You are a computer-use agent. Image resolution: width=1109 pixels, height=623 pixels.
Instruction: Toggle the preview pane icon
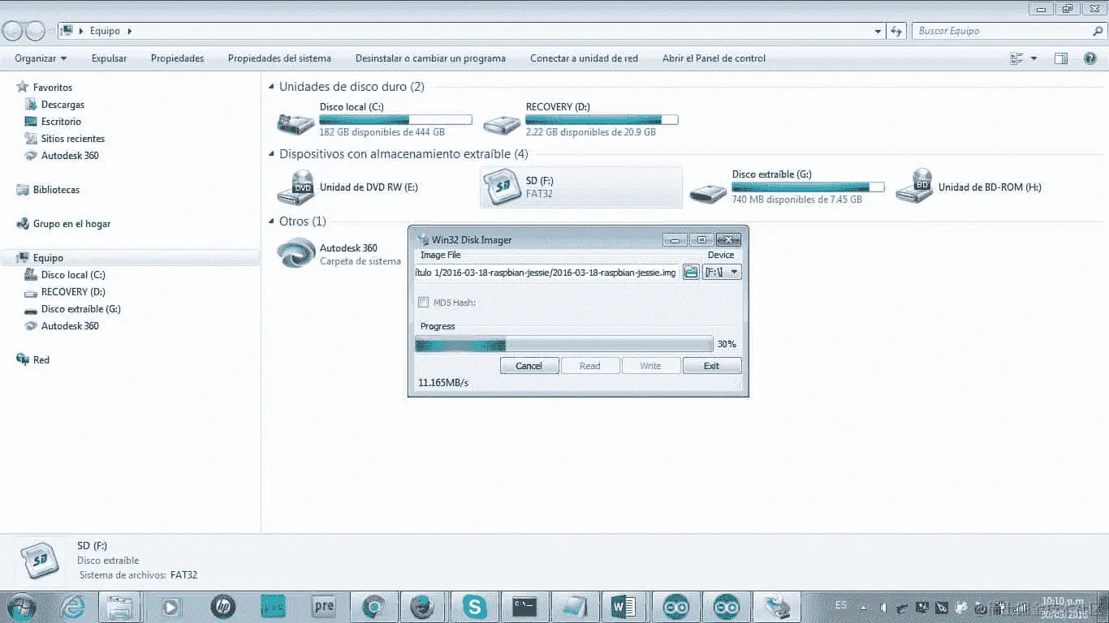[1060, 58]
